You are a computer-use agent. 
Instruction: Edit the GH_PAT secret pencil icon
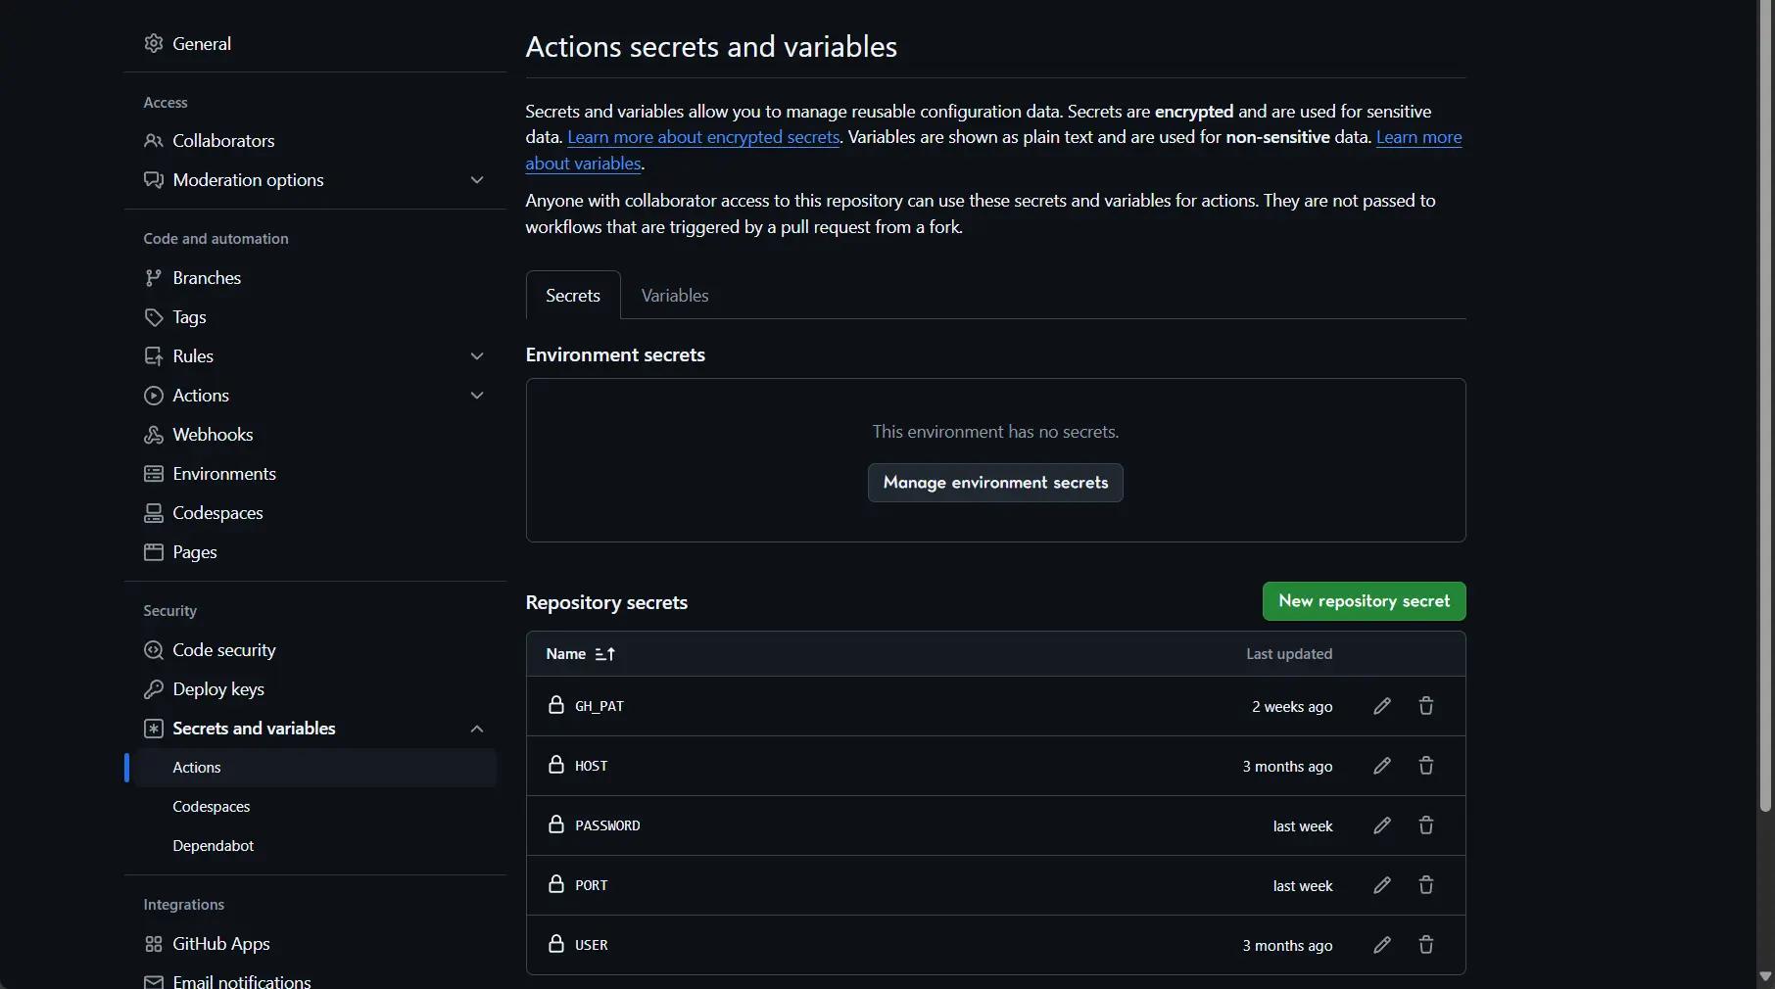pyautogui.click(x=1381, y=706)
